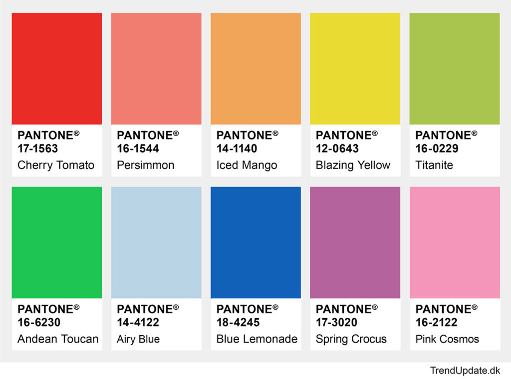
Task: Click the Spring Crocus purple swatch
Action: click(x=355, y=242)
